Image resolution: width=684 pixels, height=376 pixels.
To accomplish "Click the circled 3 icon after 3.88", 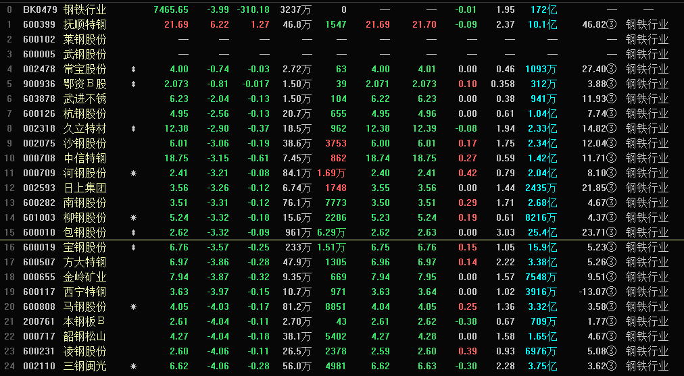I will point(612,84).
